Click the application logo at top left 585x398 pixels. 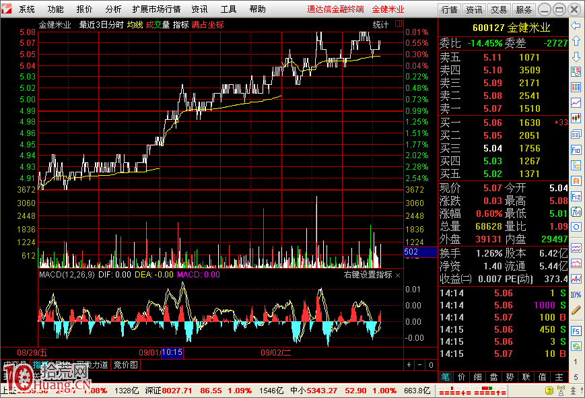pos(6,9)
